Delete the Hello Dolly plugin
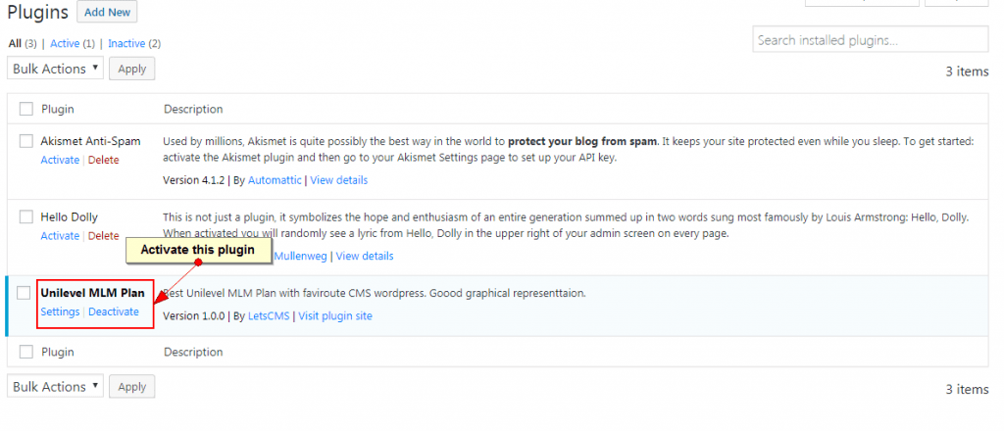 click(103, 236)
